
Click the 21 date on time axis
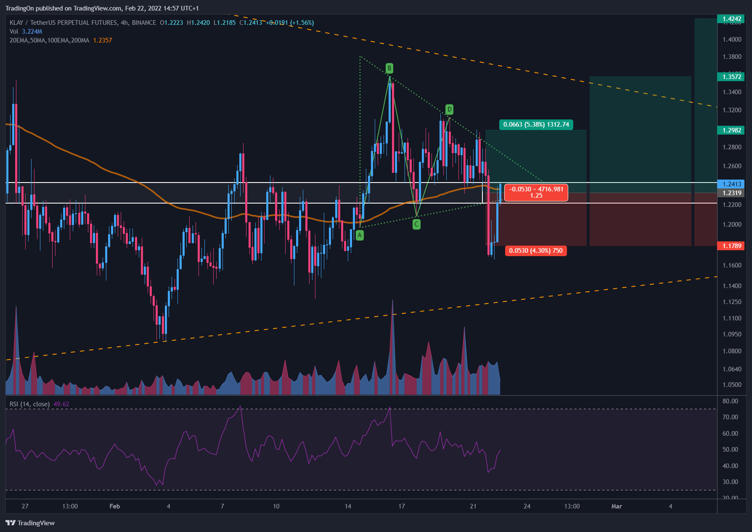click(x=473, y=506)
